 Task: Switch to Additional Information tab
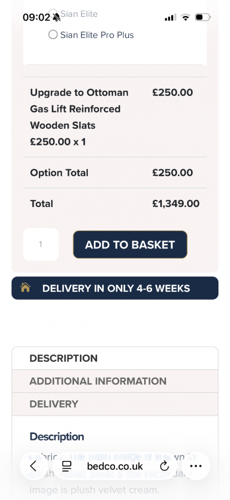115,381
